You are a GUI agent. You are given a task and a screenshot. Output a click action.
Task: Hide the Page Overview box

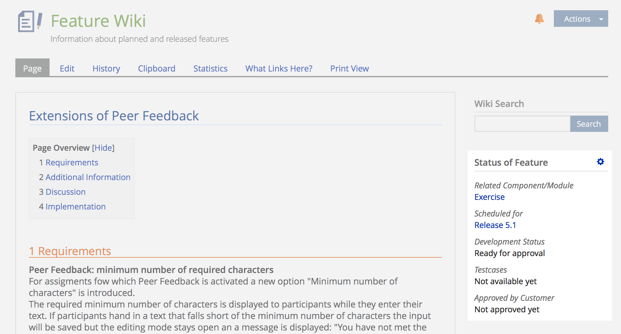103,148
